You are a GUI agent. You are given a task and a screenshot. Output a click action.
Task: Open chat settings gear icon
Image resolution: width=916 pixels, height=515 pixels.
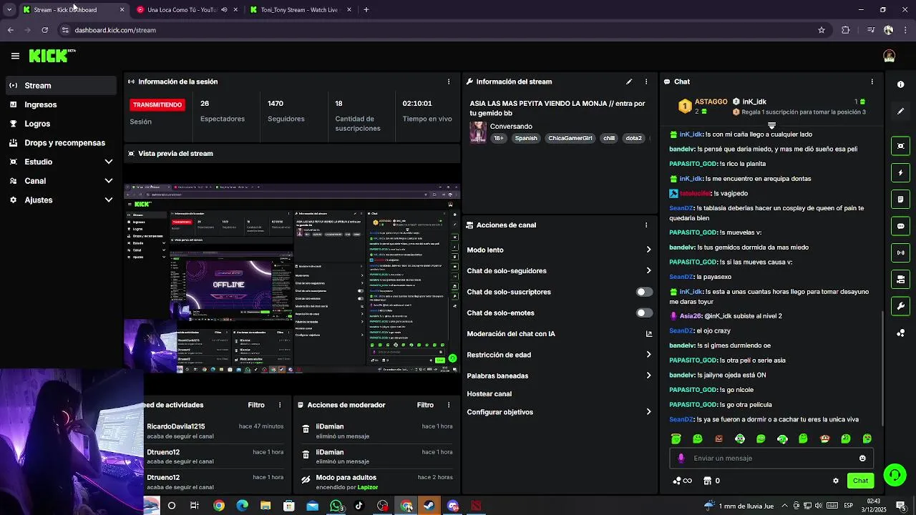coord(835,481)
